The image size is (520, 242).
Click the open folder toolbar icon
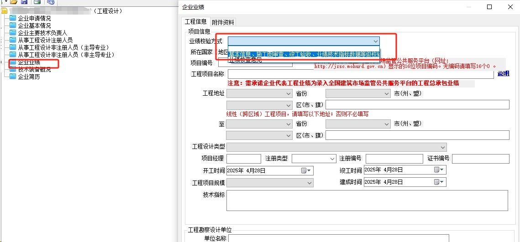tap(14, 2)
